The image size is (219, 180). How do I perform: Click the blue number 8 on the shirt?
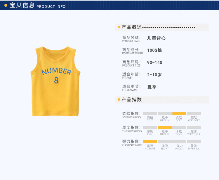[56, 80]
